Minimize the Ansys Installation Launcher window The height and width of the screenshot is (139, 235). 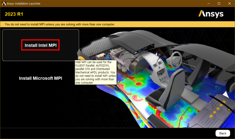point(209,4)
